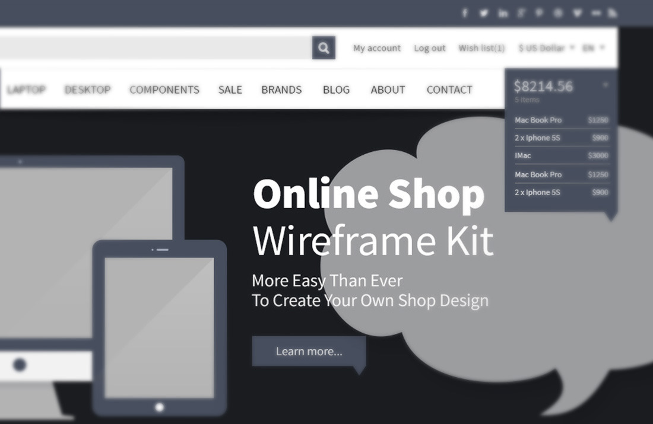
Task: Open the COMPONENTS menu item
Action: (164, 90)
